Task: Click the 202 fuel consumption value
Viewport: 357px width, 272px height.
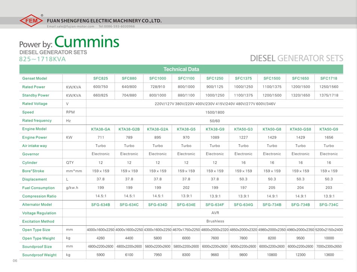Action: click(x=186, y=188)
